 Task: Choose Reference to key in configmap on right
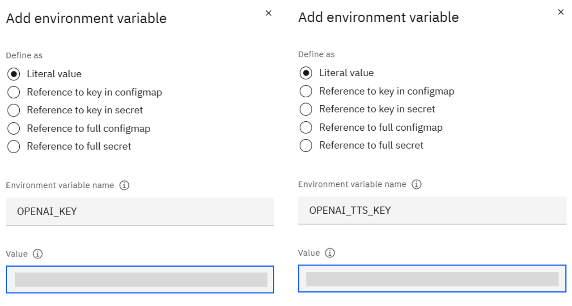pos(305,91)
